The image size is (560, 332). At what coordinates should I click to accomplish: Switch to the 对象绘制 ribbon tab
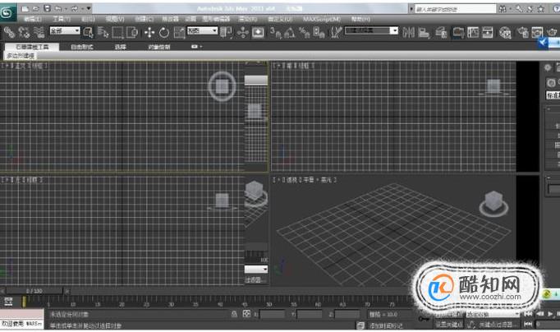point(159,47)
